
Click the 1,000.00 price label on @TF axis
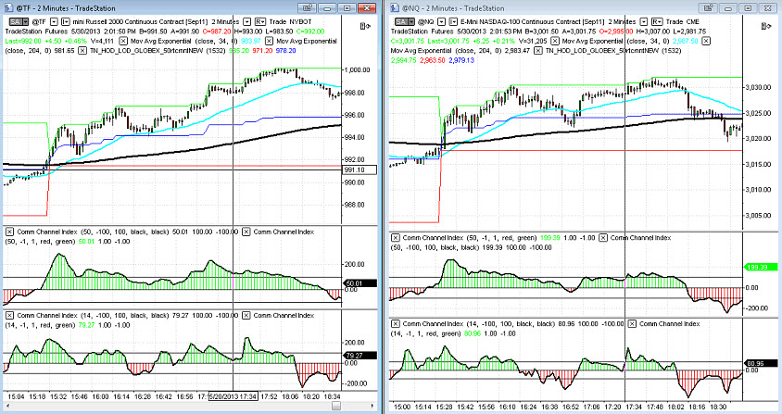[357, 69]
